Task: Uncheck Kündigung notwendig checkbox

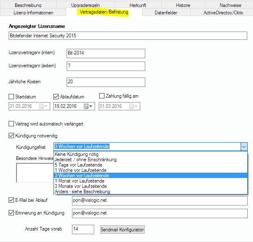Action: [11, 135]
